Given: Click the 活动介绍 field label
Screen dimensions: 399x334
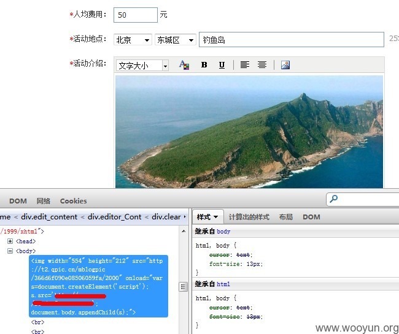Looking at the screenshot, I should click(x=88, y=64).
